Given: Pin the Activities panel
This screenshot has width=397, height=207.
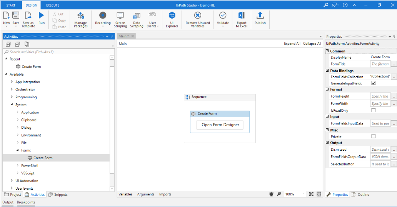Looking at the screenshot, I should [x=112, y=37].
